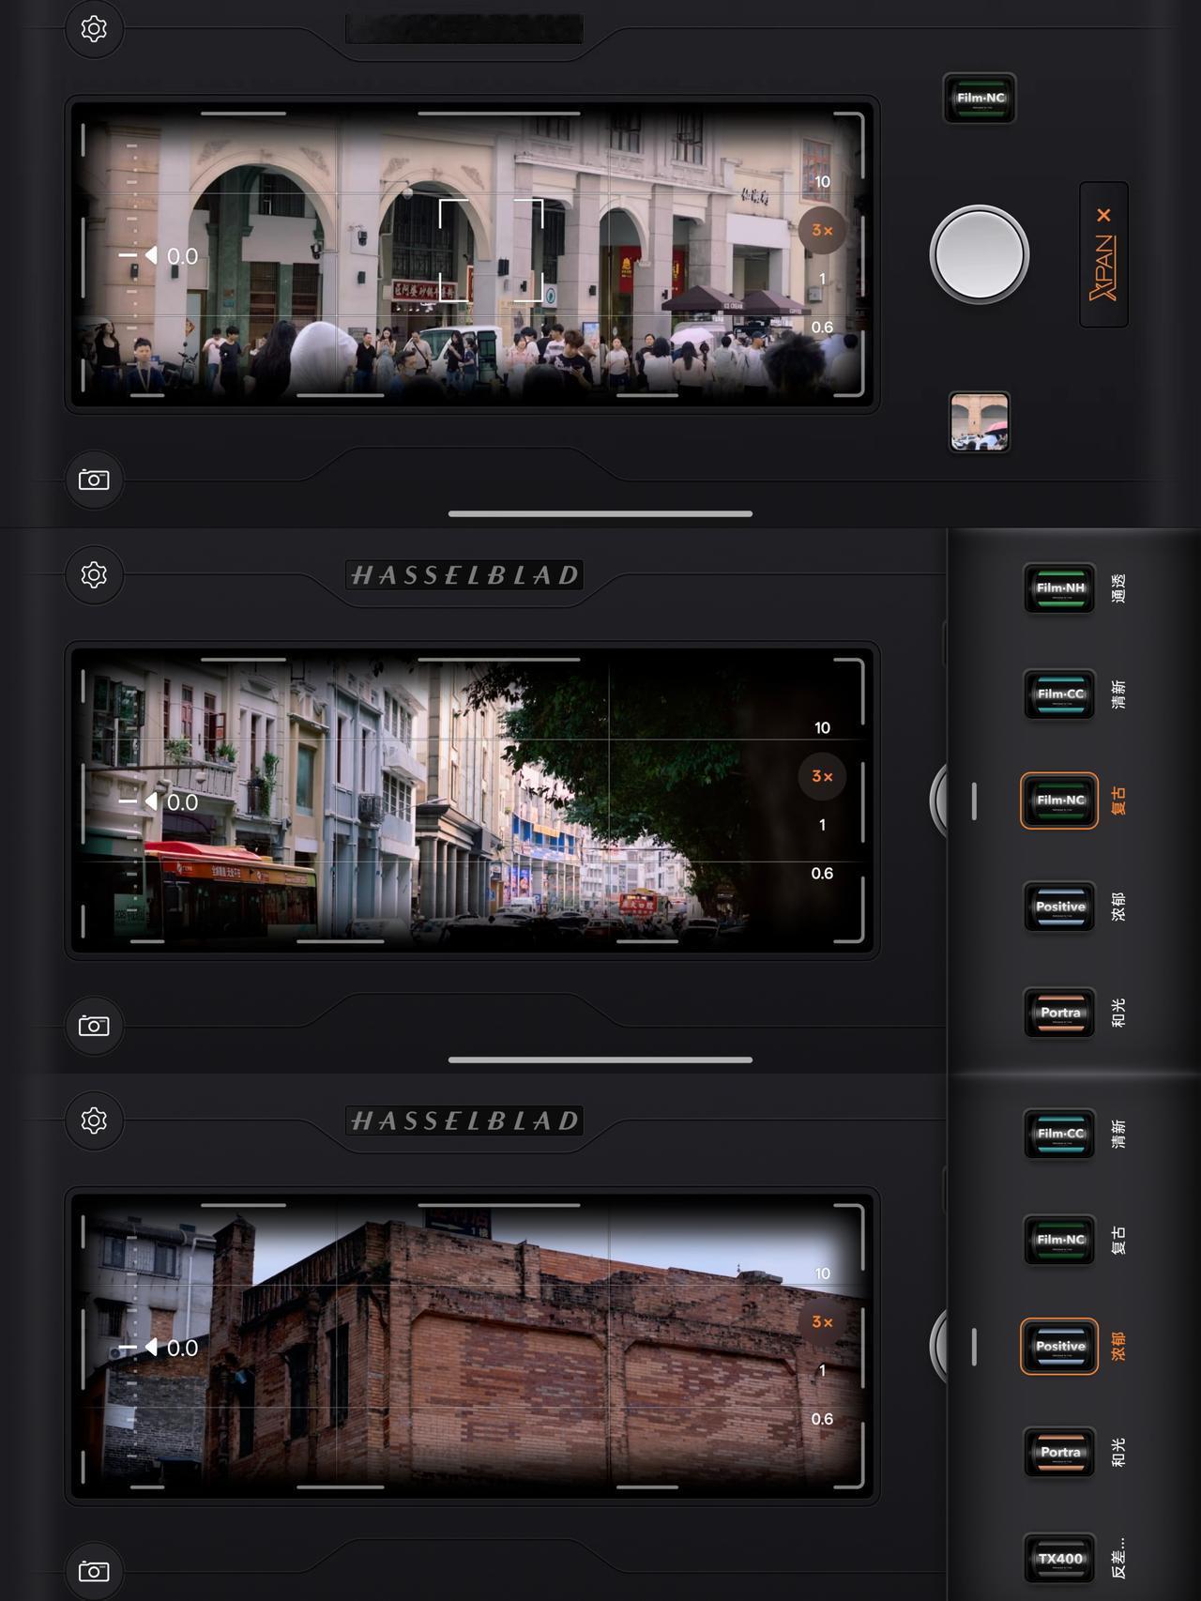Tap the white shutter button
This screenshot has height=1601, width=1201.
tap(980, 254)
